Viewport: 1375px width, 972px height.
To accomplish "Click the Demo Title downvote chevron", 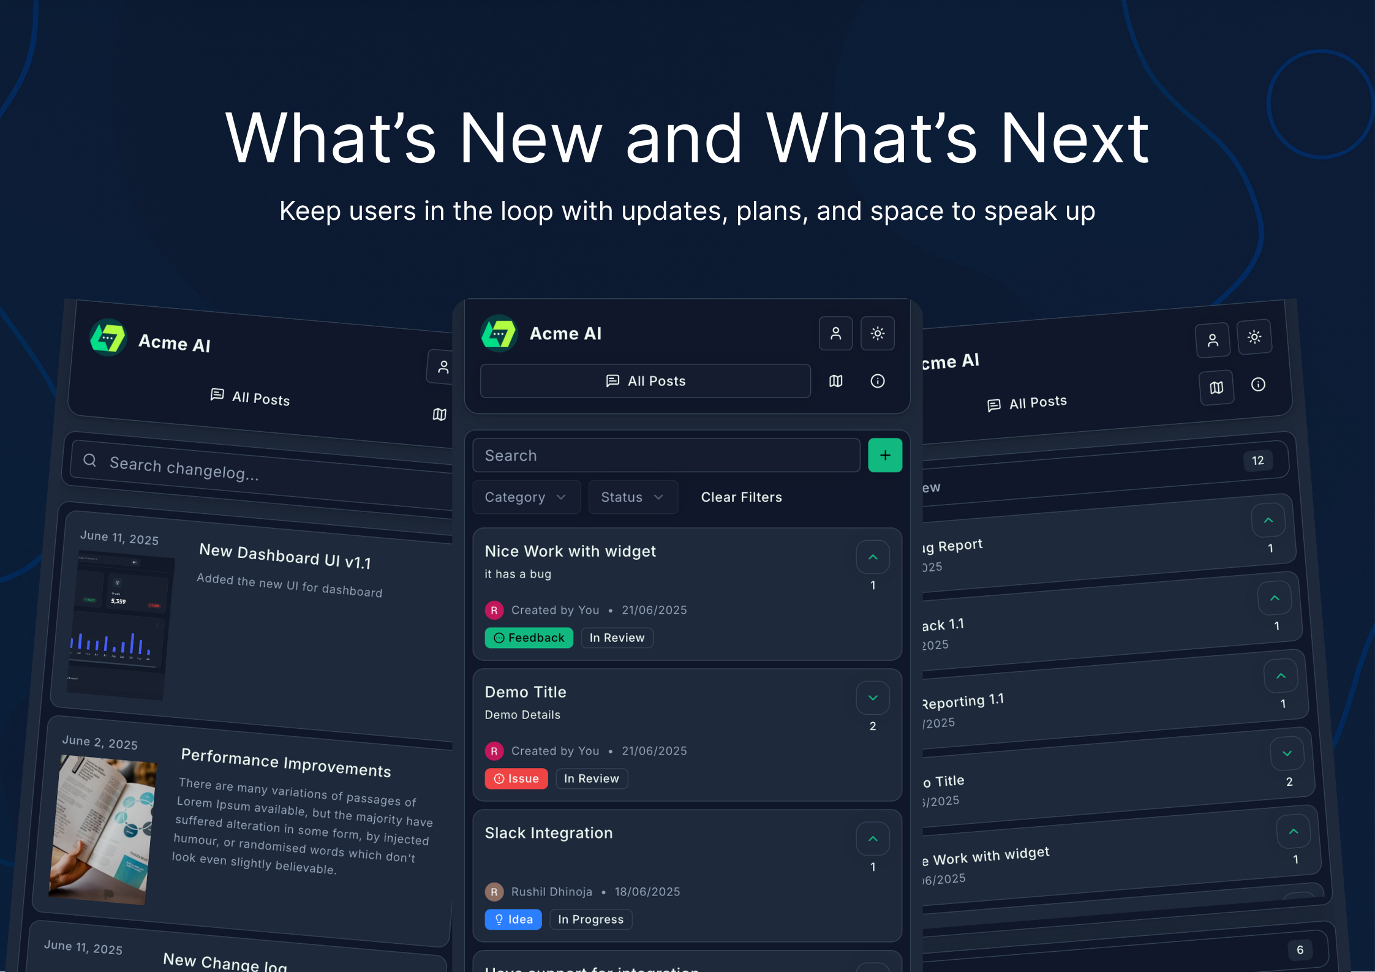I will [872, 698].
